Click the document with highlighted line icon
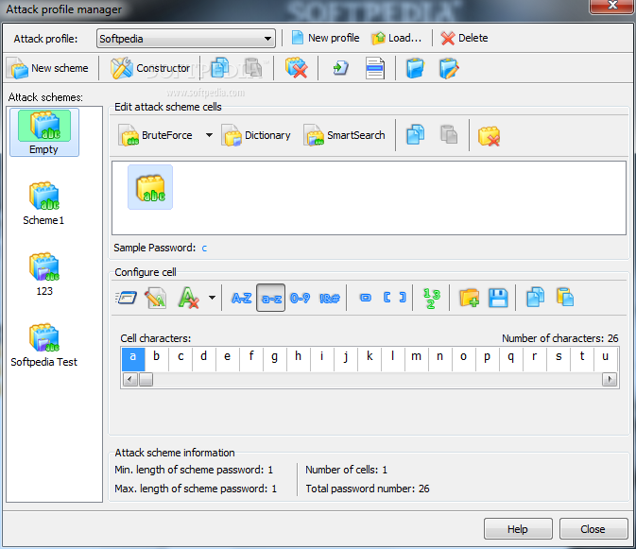This screenshot has height=549, width=636. [x=375, y=68]
